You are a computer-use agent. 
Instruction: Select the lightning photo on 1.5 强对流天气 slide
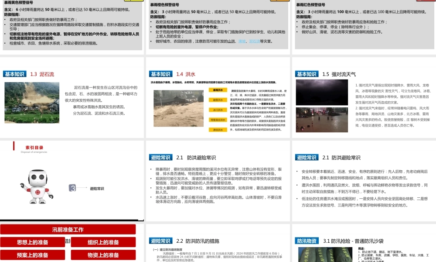pyautogui.click(x=322, y=92)
